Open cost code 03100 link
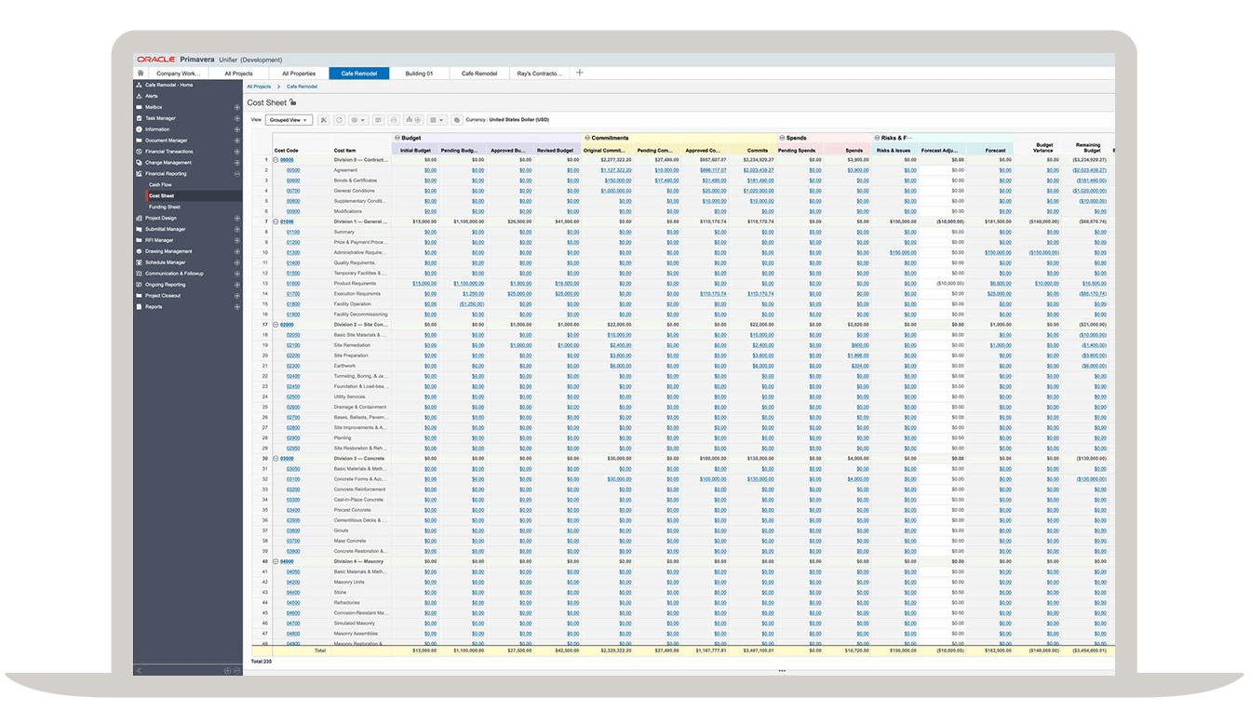This screenshot has width=1251, height=711. point(293,479)
